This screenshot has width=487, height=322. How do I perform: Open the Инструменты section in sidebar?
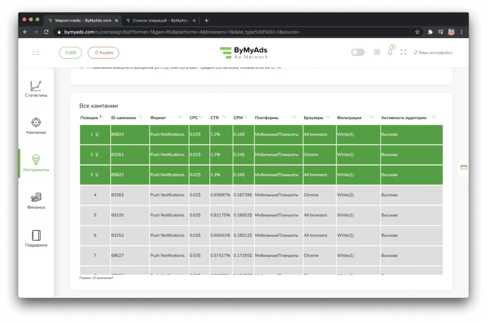click(36, 163)
